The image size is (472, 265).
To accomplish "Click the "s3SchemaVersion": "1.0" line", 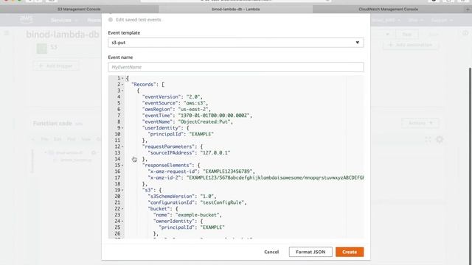I will (x=182, y=197).
